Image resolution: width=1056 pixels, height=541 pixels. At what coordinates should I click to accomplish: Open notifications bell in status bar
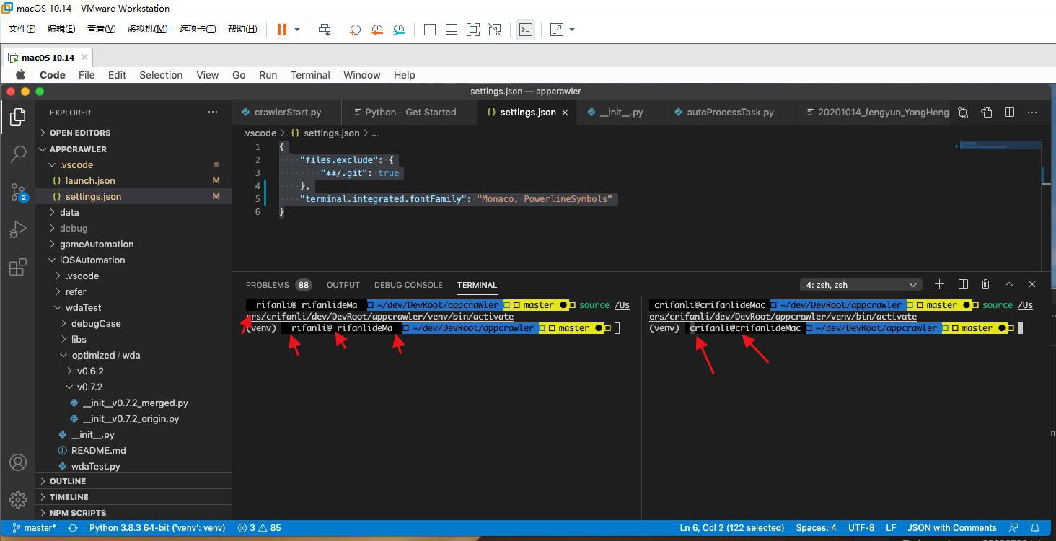click(x=1035, y=528)
